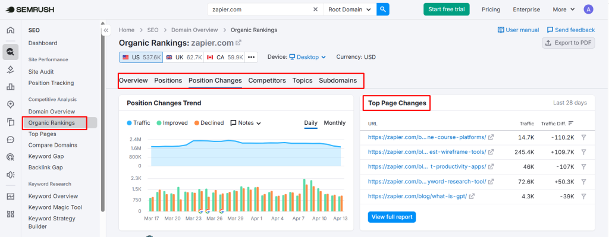Open Position Tracking in sidebar
The height and width of the screenshot is (237, 609).
tap(51, 83)
